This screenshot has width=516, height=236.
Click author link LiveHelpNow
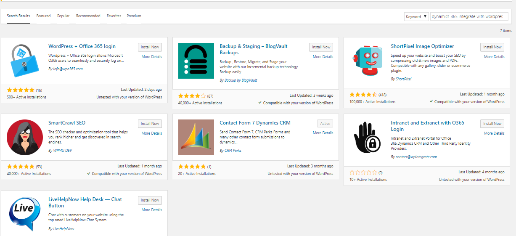(64, 229)
